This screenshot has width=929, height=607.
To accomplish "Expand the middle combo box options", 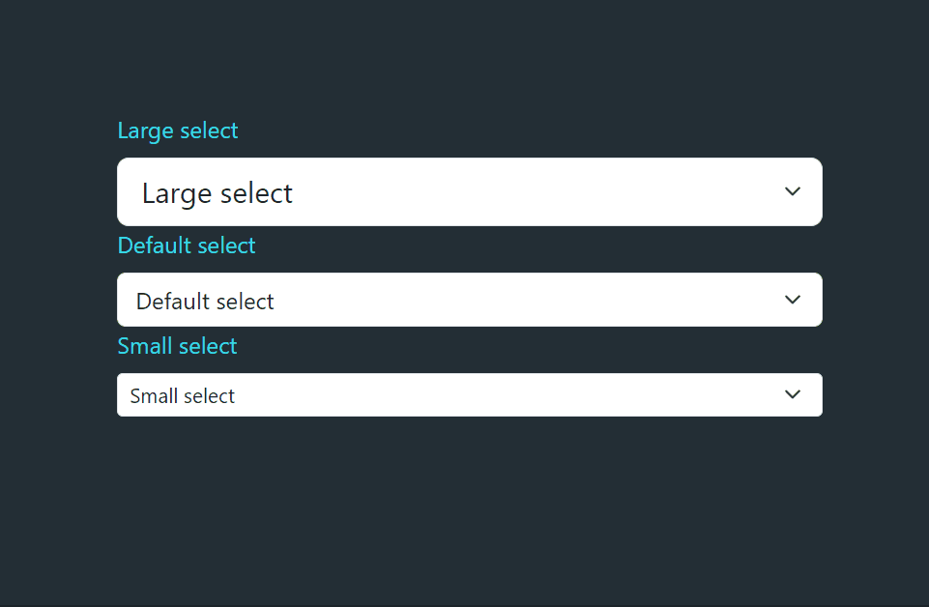I will [x=469, y=300].
